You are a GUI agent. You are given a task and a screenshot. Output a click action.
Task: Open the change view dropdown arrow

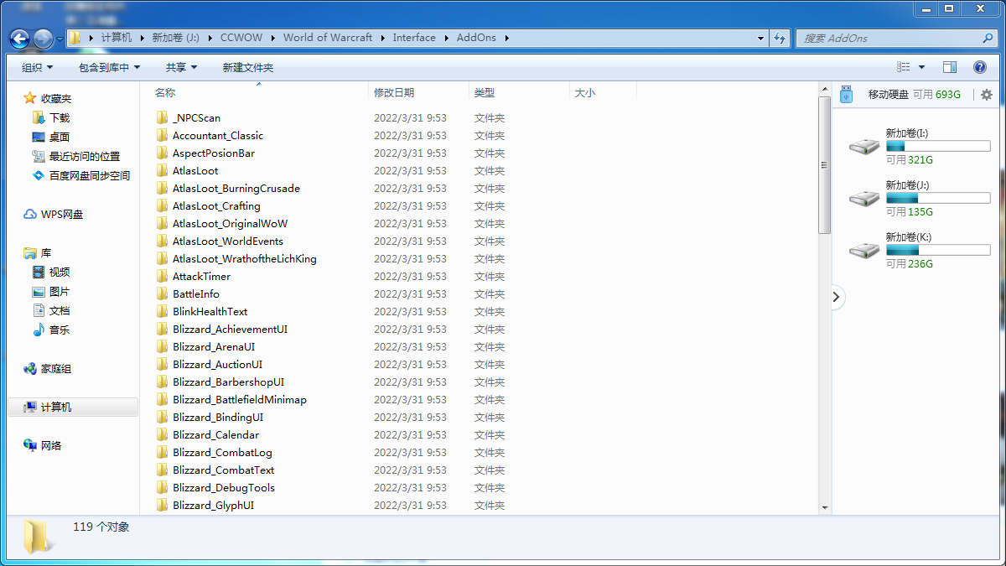(922, 67)
